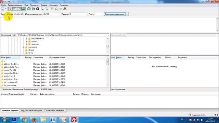The width and height of the screenshot is (219, 123).
Task: Open recursive file search binoculars
Action: click(65, 9)
